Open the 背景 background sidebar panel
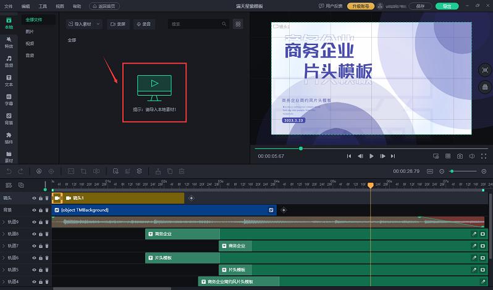 [9, 119]
